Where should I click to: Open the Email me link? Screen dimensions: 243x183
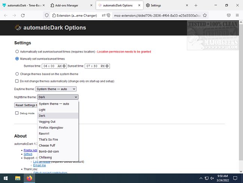(x=39, y=165)
